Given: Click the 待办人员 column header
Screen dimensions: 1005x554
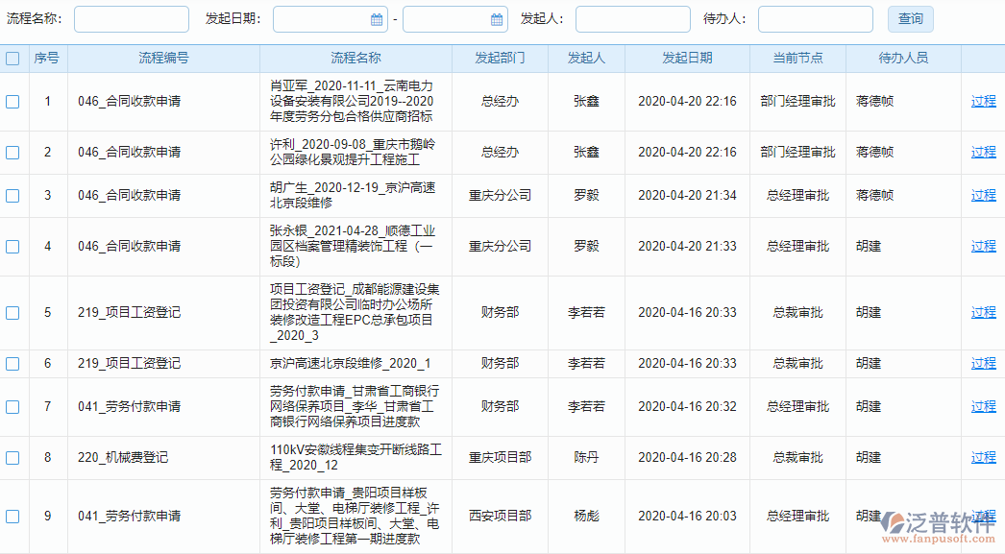Looking at the screenshot, I should point(903,58).
